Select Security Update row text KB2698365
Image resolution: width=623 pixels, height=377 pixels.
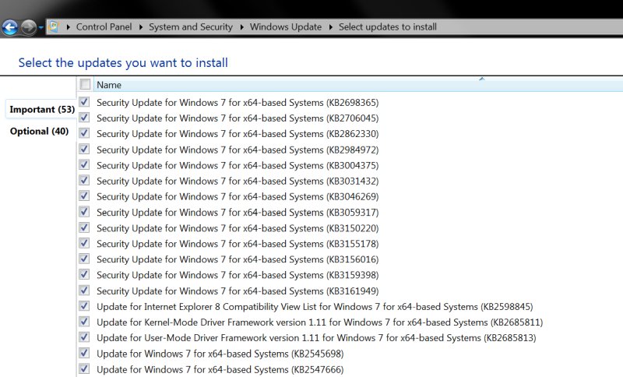238,103
